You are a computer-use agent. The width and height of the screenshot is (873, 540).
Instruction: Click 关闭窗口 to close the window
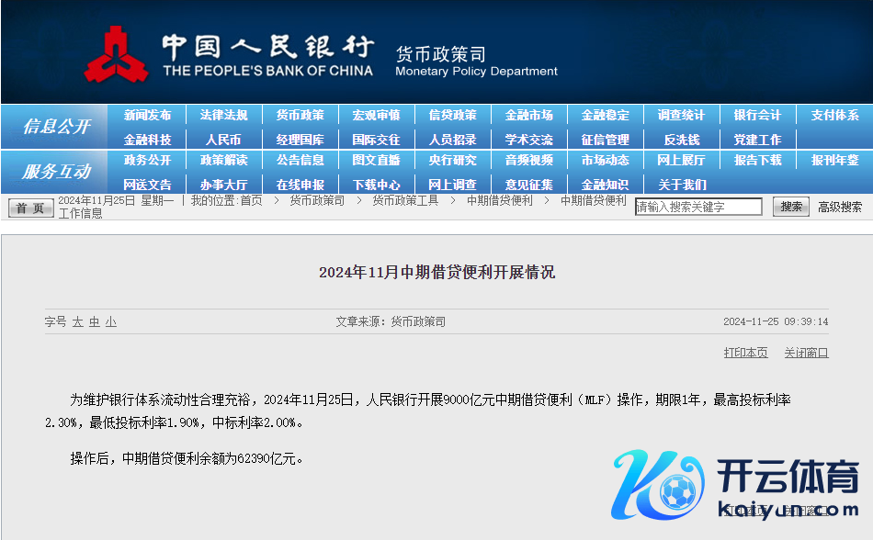(x=806, y=354)
